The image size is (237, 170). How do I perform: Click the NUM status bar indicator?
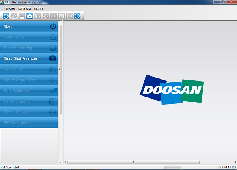point(227,167)
